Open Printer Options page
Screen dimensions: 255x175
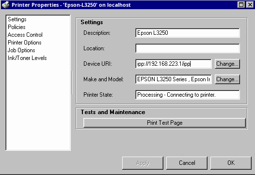click(x=25, y=43)
